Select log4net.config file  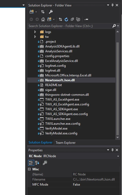coord(55,66)
